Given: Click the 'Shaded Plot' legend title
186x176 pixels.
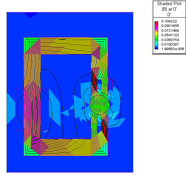Looking at the screenshot, I should pyautogui.click(x=169, y=4).
